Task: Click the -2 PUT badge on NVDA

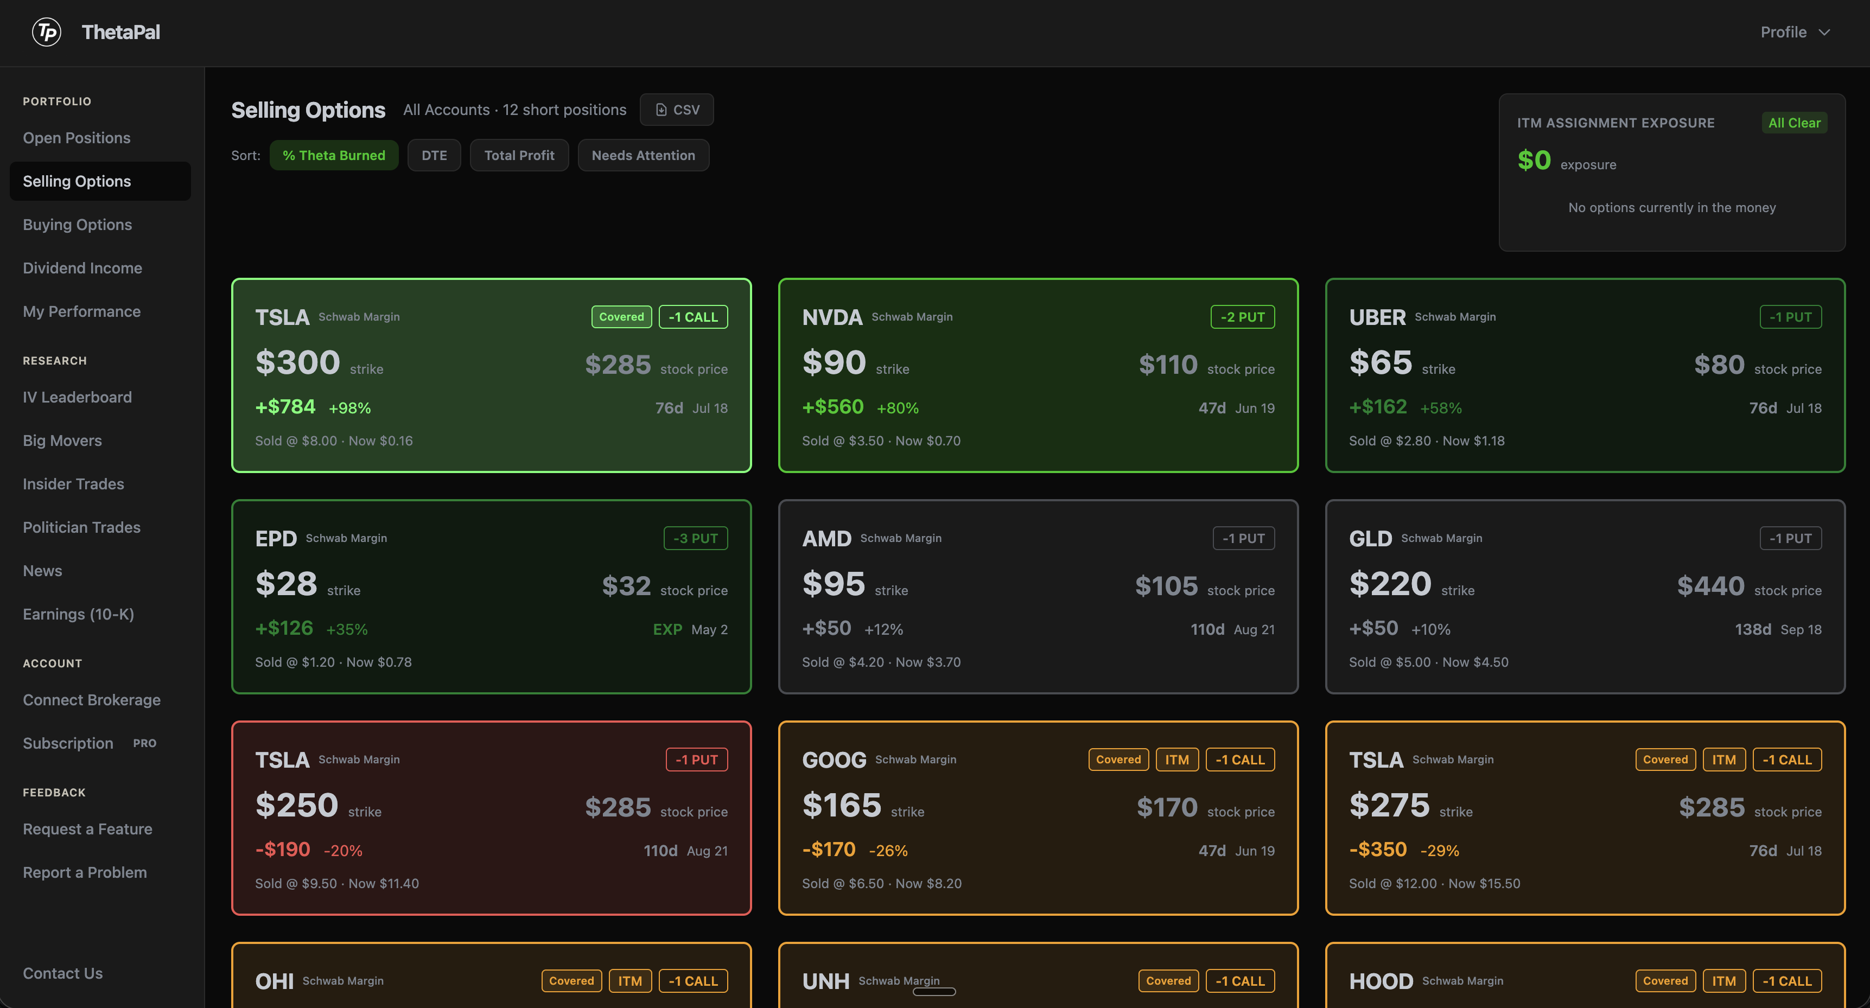Action: [x=1243, y=317]
